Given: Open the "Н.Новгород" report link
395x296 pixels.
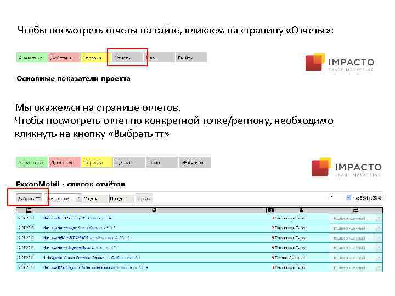Looking at the screenshot, I should tap(91, 258).
